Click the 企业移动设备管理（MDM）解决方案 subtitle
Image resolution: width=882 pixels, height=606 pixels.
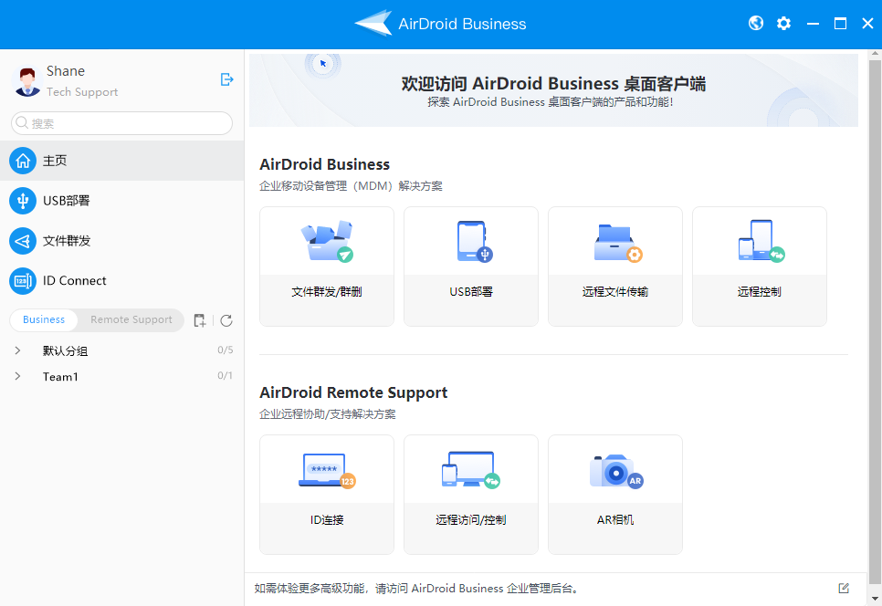tap(351, 186)
